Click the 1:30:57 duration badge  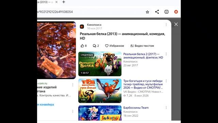point(85,73)
